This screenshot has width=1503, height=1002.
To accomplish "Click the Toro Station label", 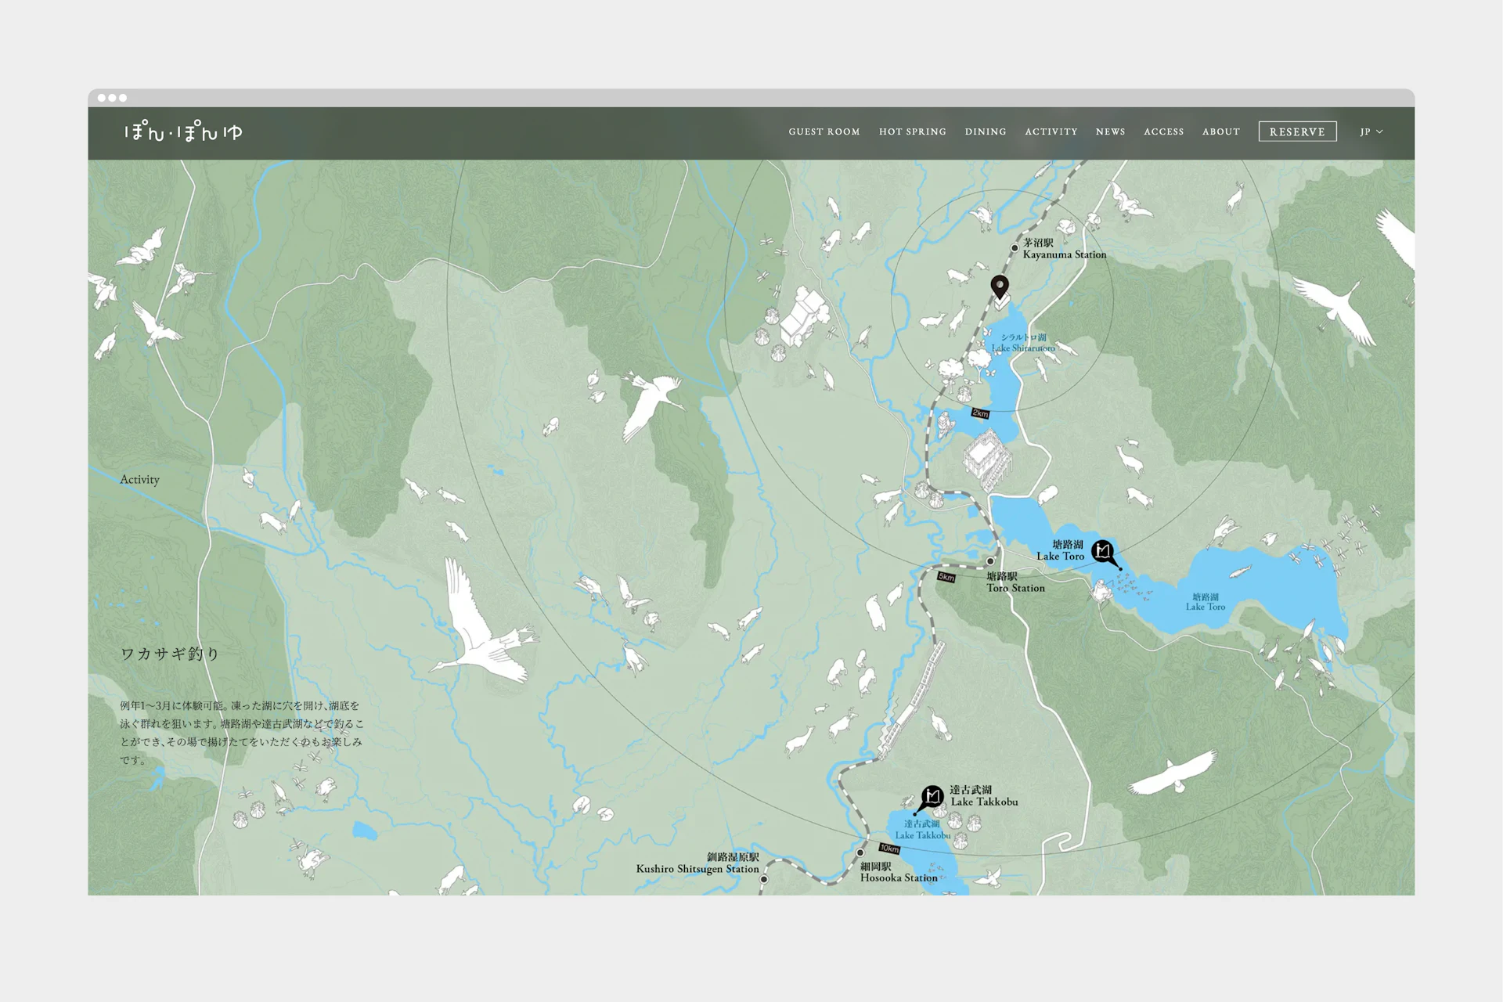I will point(1015,582).
